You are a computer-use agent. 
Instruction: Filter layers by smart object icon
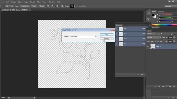coord(171,34)
